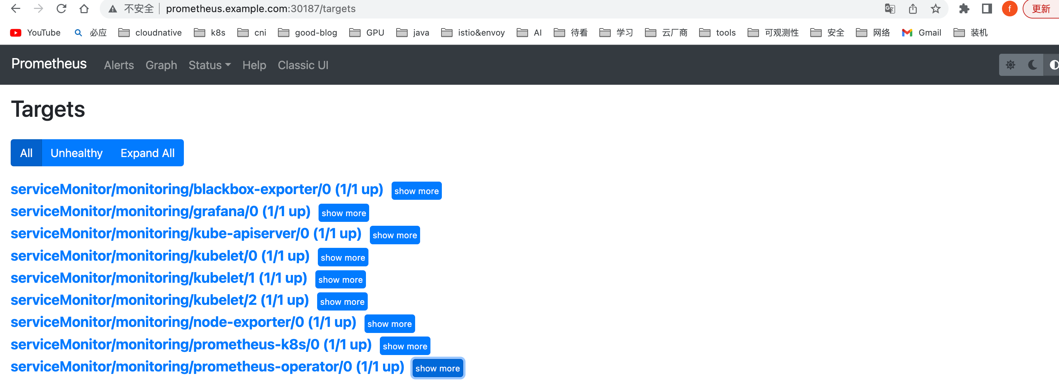The image size is (1059, 391).
Task: Expand blackbox-exporter show more
Action: [417, 191]
